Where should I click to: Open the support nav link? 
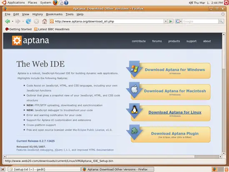192,41
